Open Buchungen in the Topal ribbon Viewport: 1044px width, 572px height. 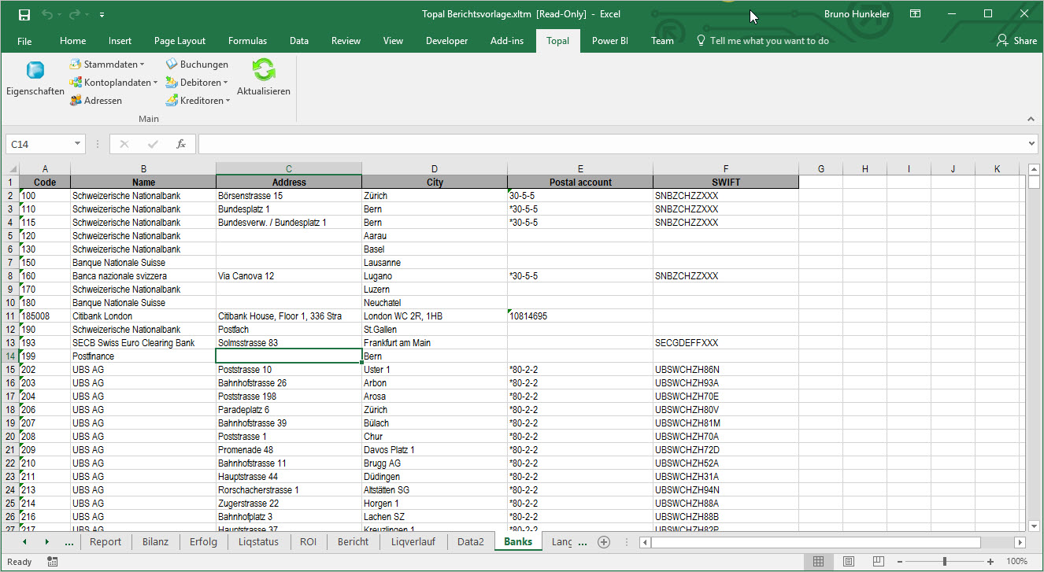(x=197, y=65)
